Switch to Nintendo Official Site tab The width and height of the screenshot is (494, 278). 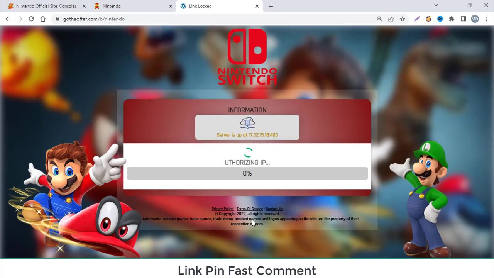coord(46,6)
